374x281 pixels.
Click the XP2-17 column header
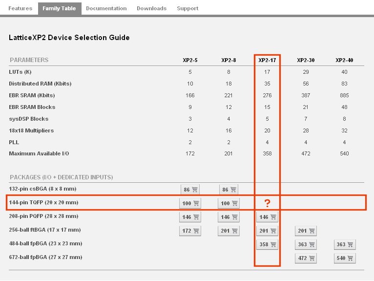(x=267, y=60)
